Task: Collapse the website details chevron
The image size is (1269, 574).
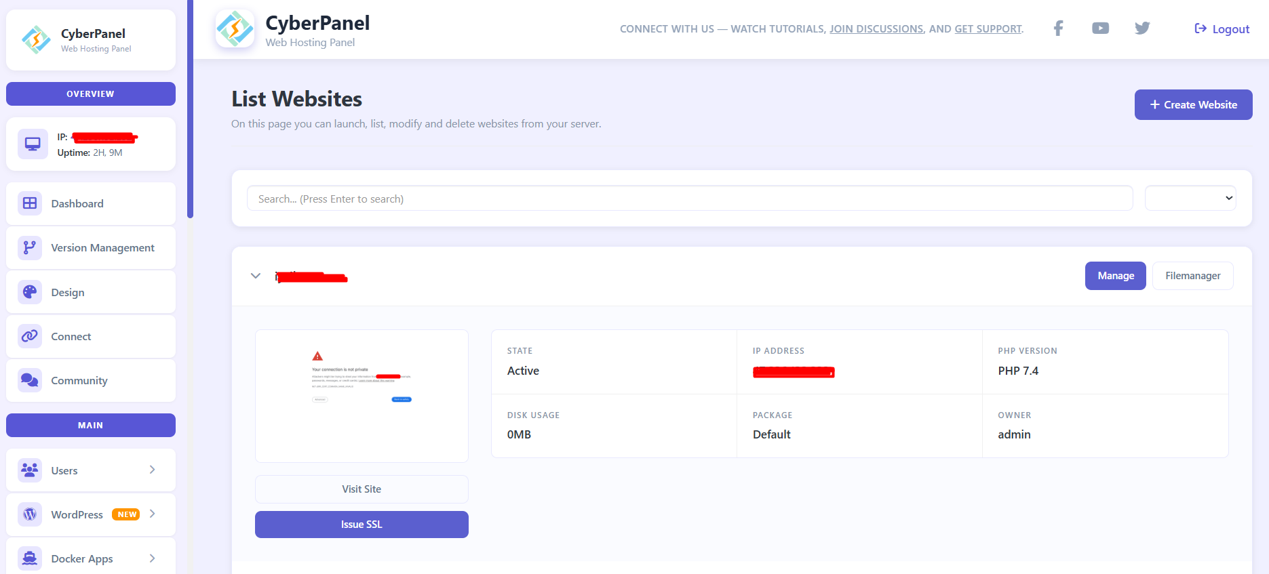Action: click(x=256, y=276)
